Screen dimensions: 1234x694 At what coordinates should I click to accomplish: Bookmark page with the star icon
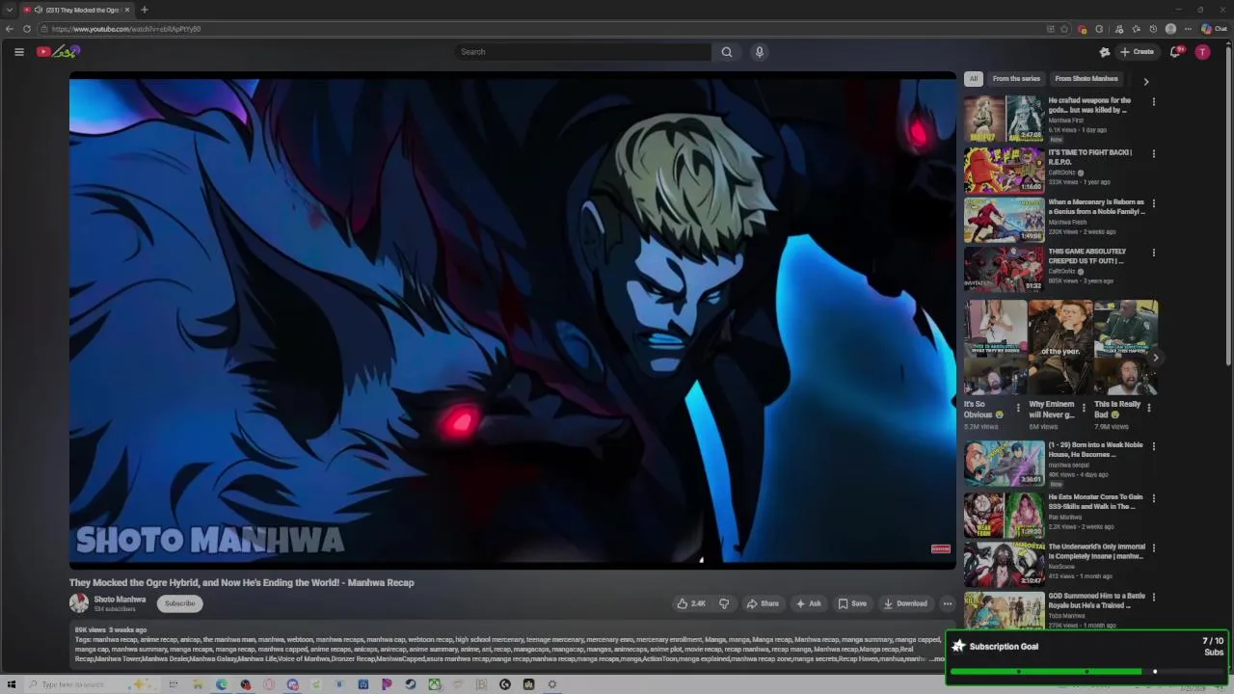click(1064, 29)
